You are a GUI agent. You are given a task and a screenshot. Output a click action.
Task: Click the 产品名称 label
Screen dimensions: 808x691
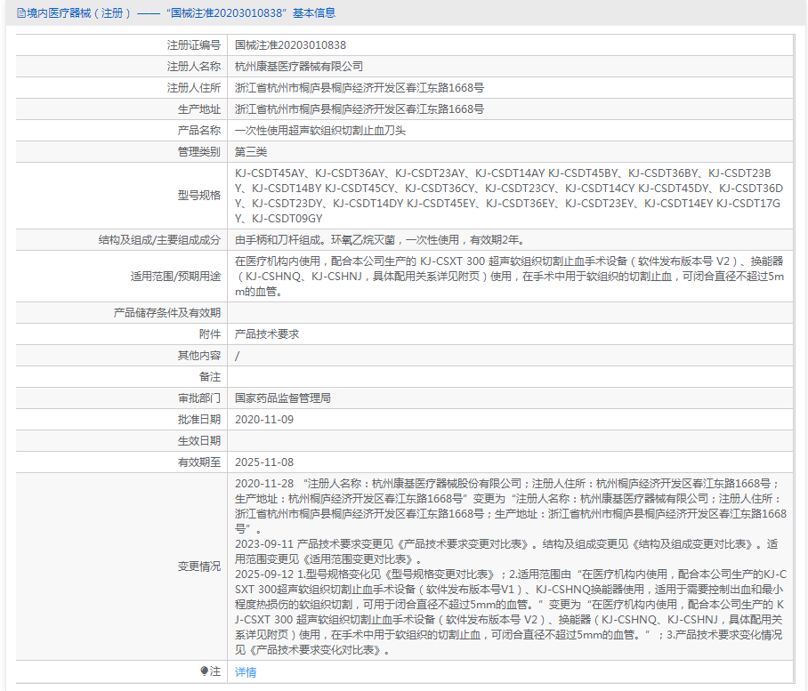click(199, 131)
